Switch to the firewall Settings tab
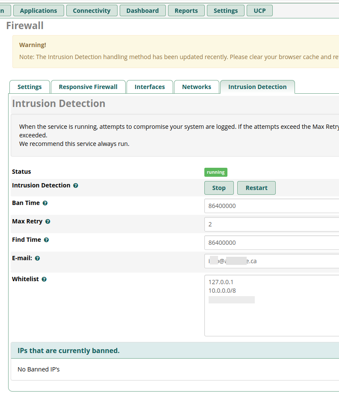Image resolution: width=339 pixels, height=401 pixels. coord(29,87)
